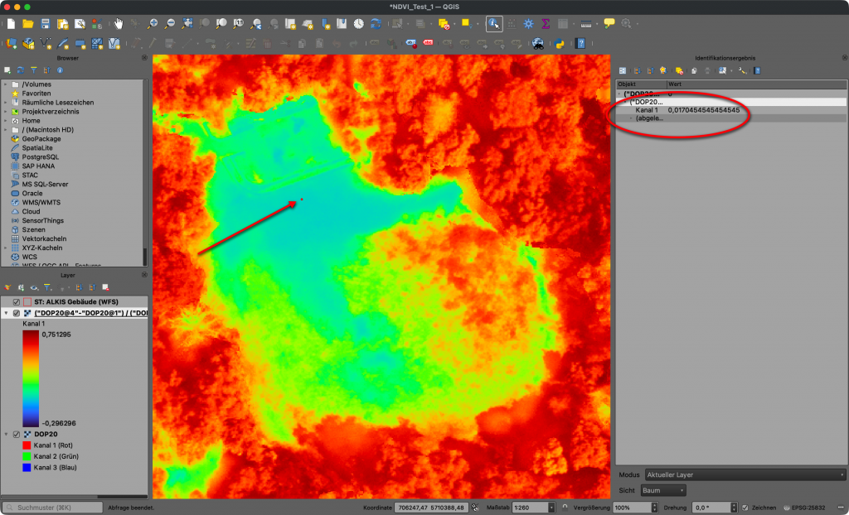Open the Processing Toolbox gear icon
The width and height of the screenshot is (849, 515).
(x=528, y=24)
